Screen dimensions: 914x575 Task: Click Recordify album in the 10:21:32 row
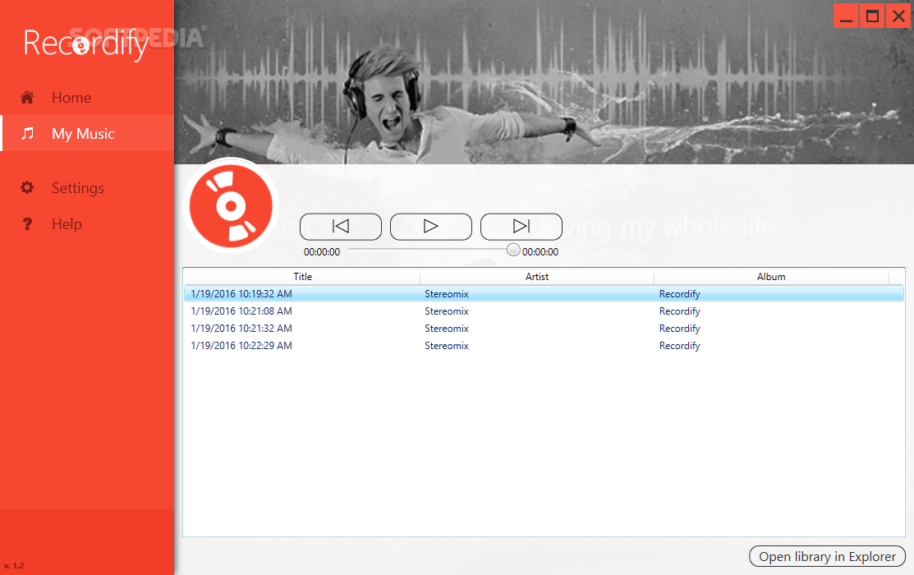point(680,329)
